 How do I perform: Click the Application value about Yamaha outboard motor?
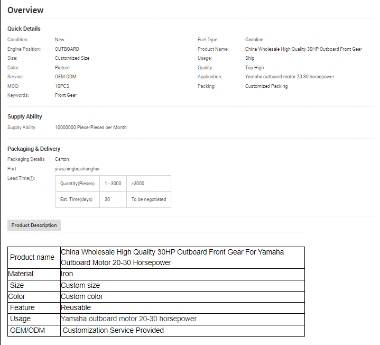tap(289, 77)
